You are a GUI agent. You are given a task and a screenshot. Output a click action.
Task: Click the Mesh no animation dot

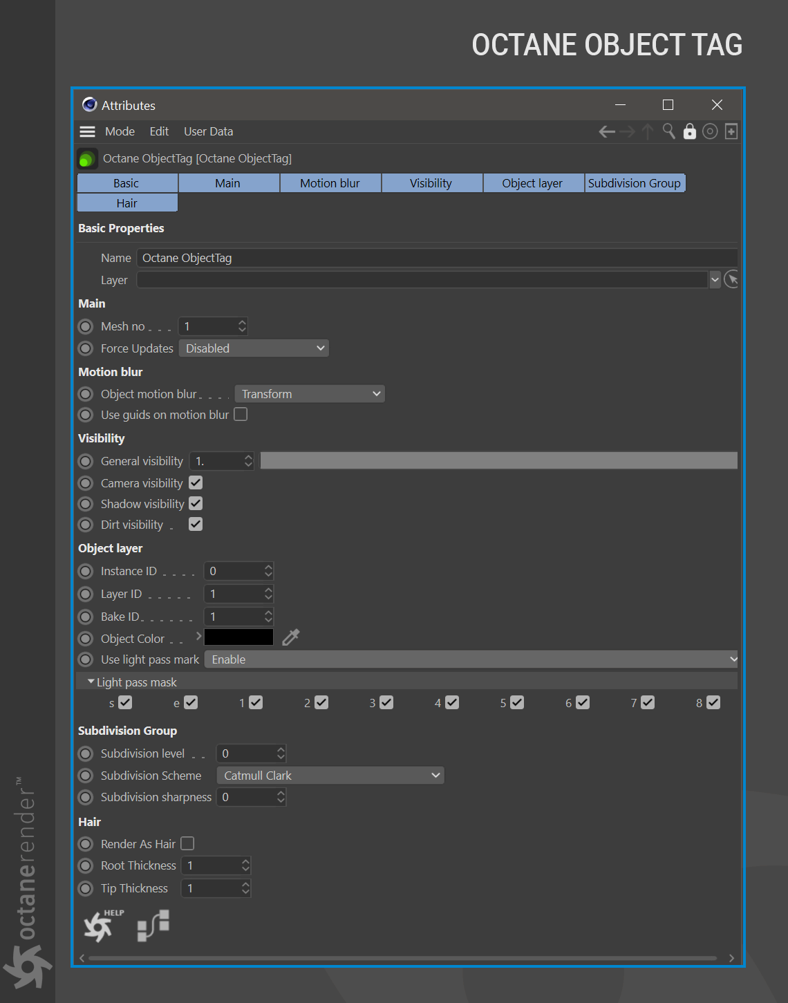coord(86,326)
